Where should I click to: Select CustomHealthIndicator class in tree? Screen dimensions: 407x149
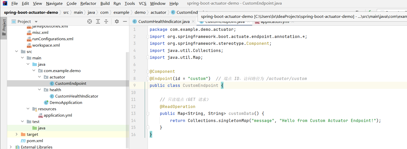point(77,96)
